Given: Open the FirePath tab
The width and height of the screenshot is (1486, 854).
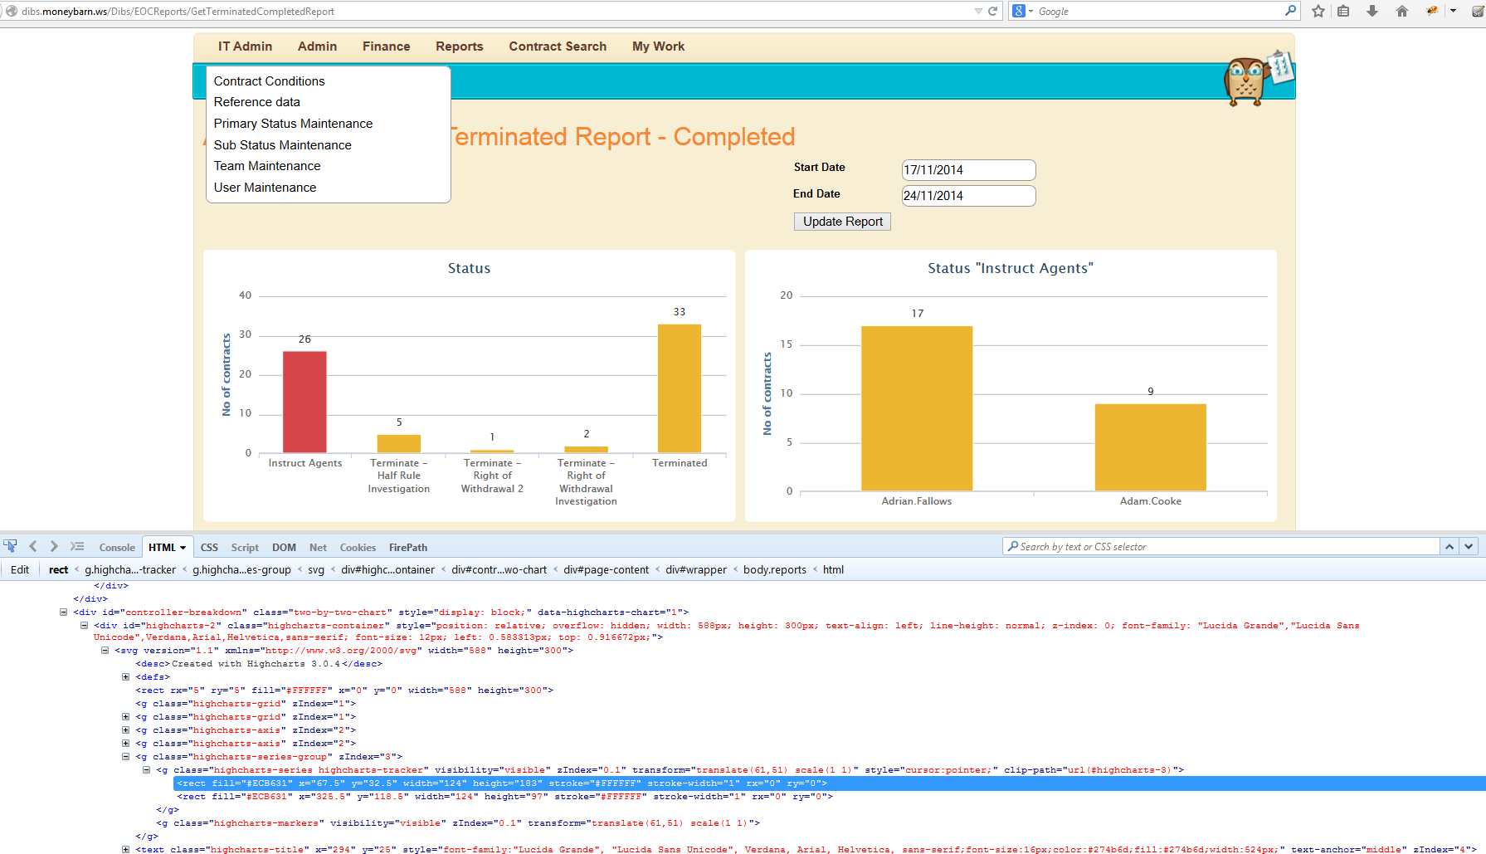Looking at the screenshot, I should (408, 548).
